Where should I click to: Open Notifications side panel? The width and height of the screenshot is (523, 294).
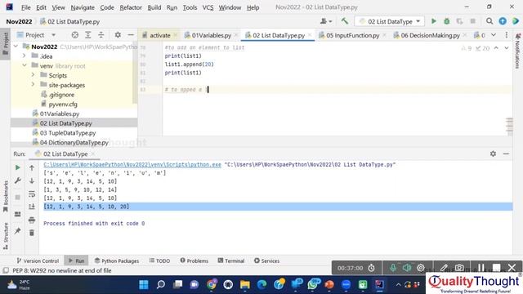[x=517, y=51]
